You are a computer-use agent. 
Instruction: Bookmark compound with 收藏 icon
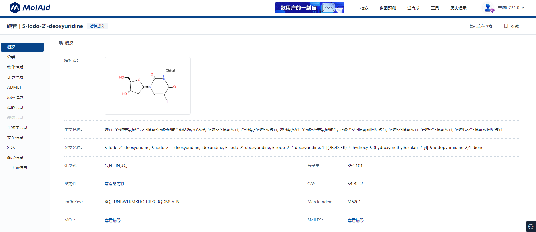(x=506, y=26)
